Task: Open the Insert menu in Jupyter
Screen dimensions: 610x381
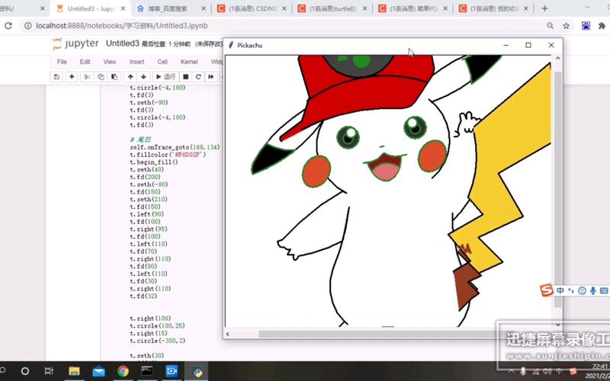Action: pyautogui.click(x=136, y=62)
